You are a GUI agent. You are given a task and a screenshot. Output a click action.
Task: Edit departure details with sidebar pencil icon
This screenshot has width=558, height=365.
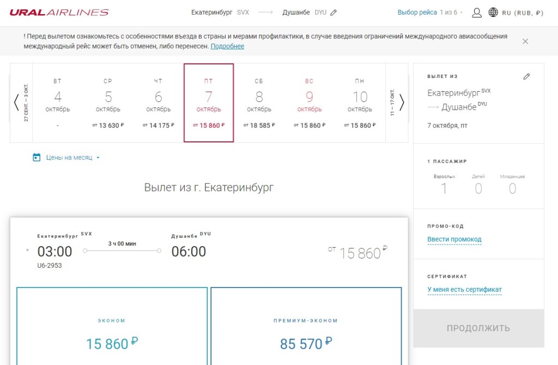[526, 77]
